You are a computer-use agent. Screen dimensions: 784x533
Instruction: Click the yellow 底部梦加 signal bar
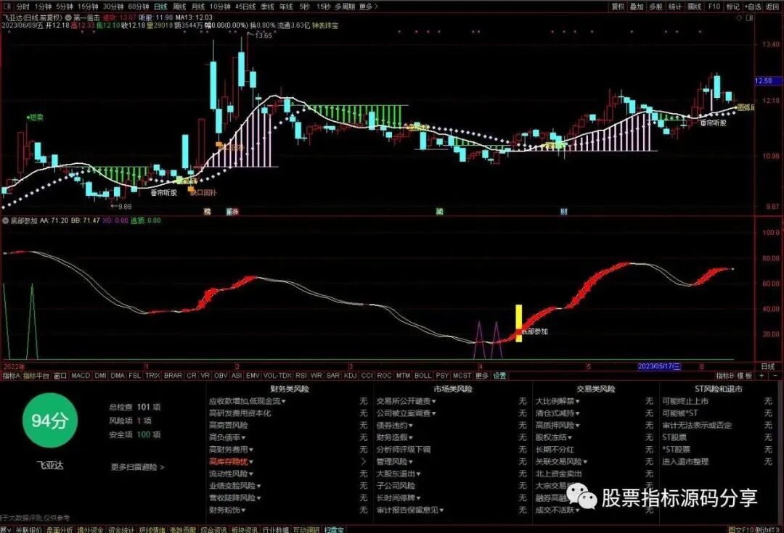518,323
